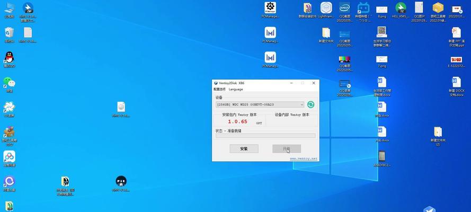Select the blank white file beside Recycle Bin

click(28, 35)
